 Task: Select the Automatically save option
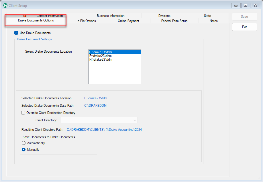pos(23,143)
